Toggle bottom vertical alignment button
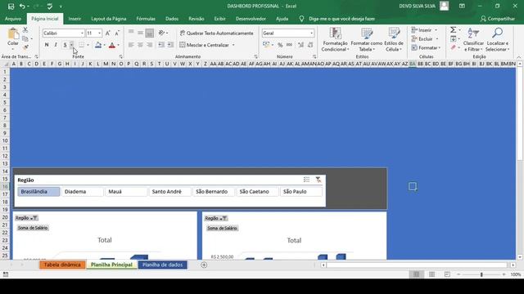This screenshot has height=294, width=524. [149, 33]
